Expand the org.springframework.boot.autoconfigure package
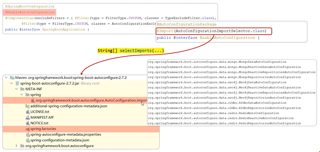 (16, 146)
